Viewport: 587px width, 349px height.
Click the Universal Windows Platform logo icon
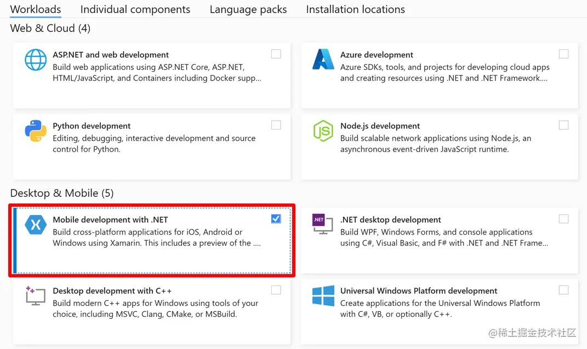tap(323, 295)
